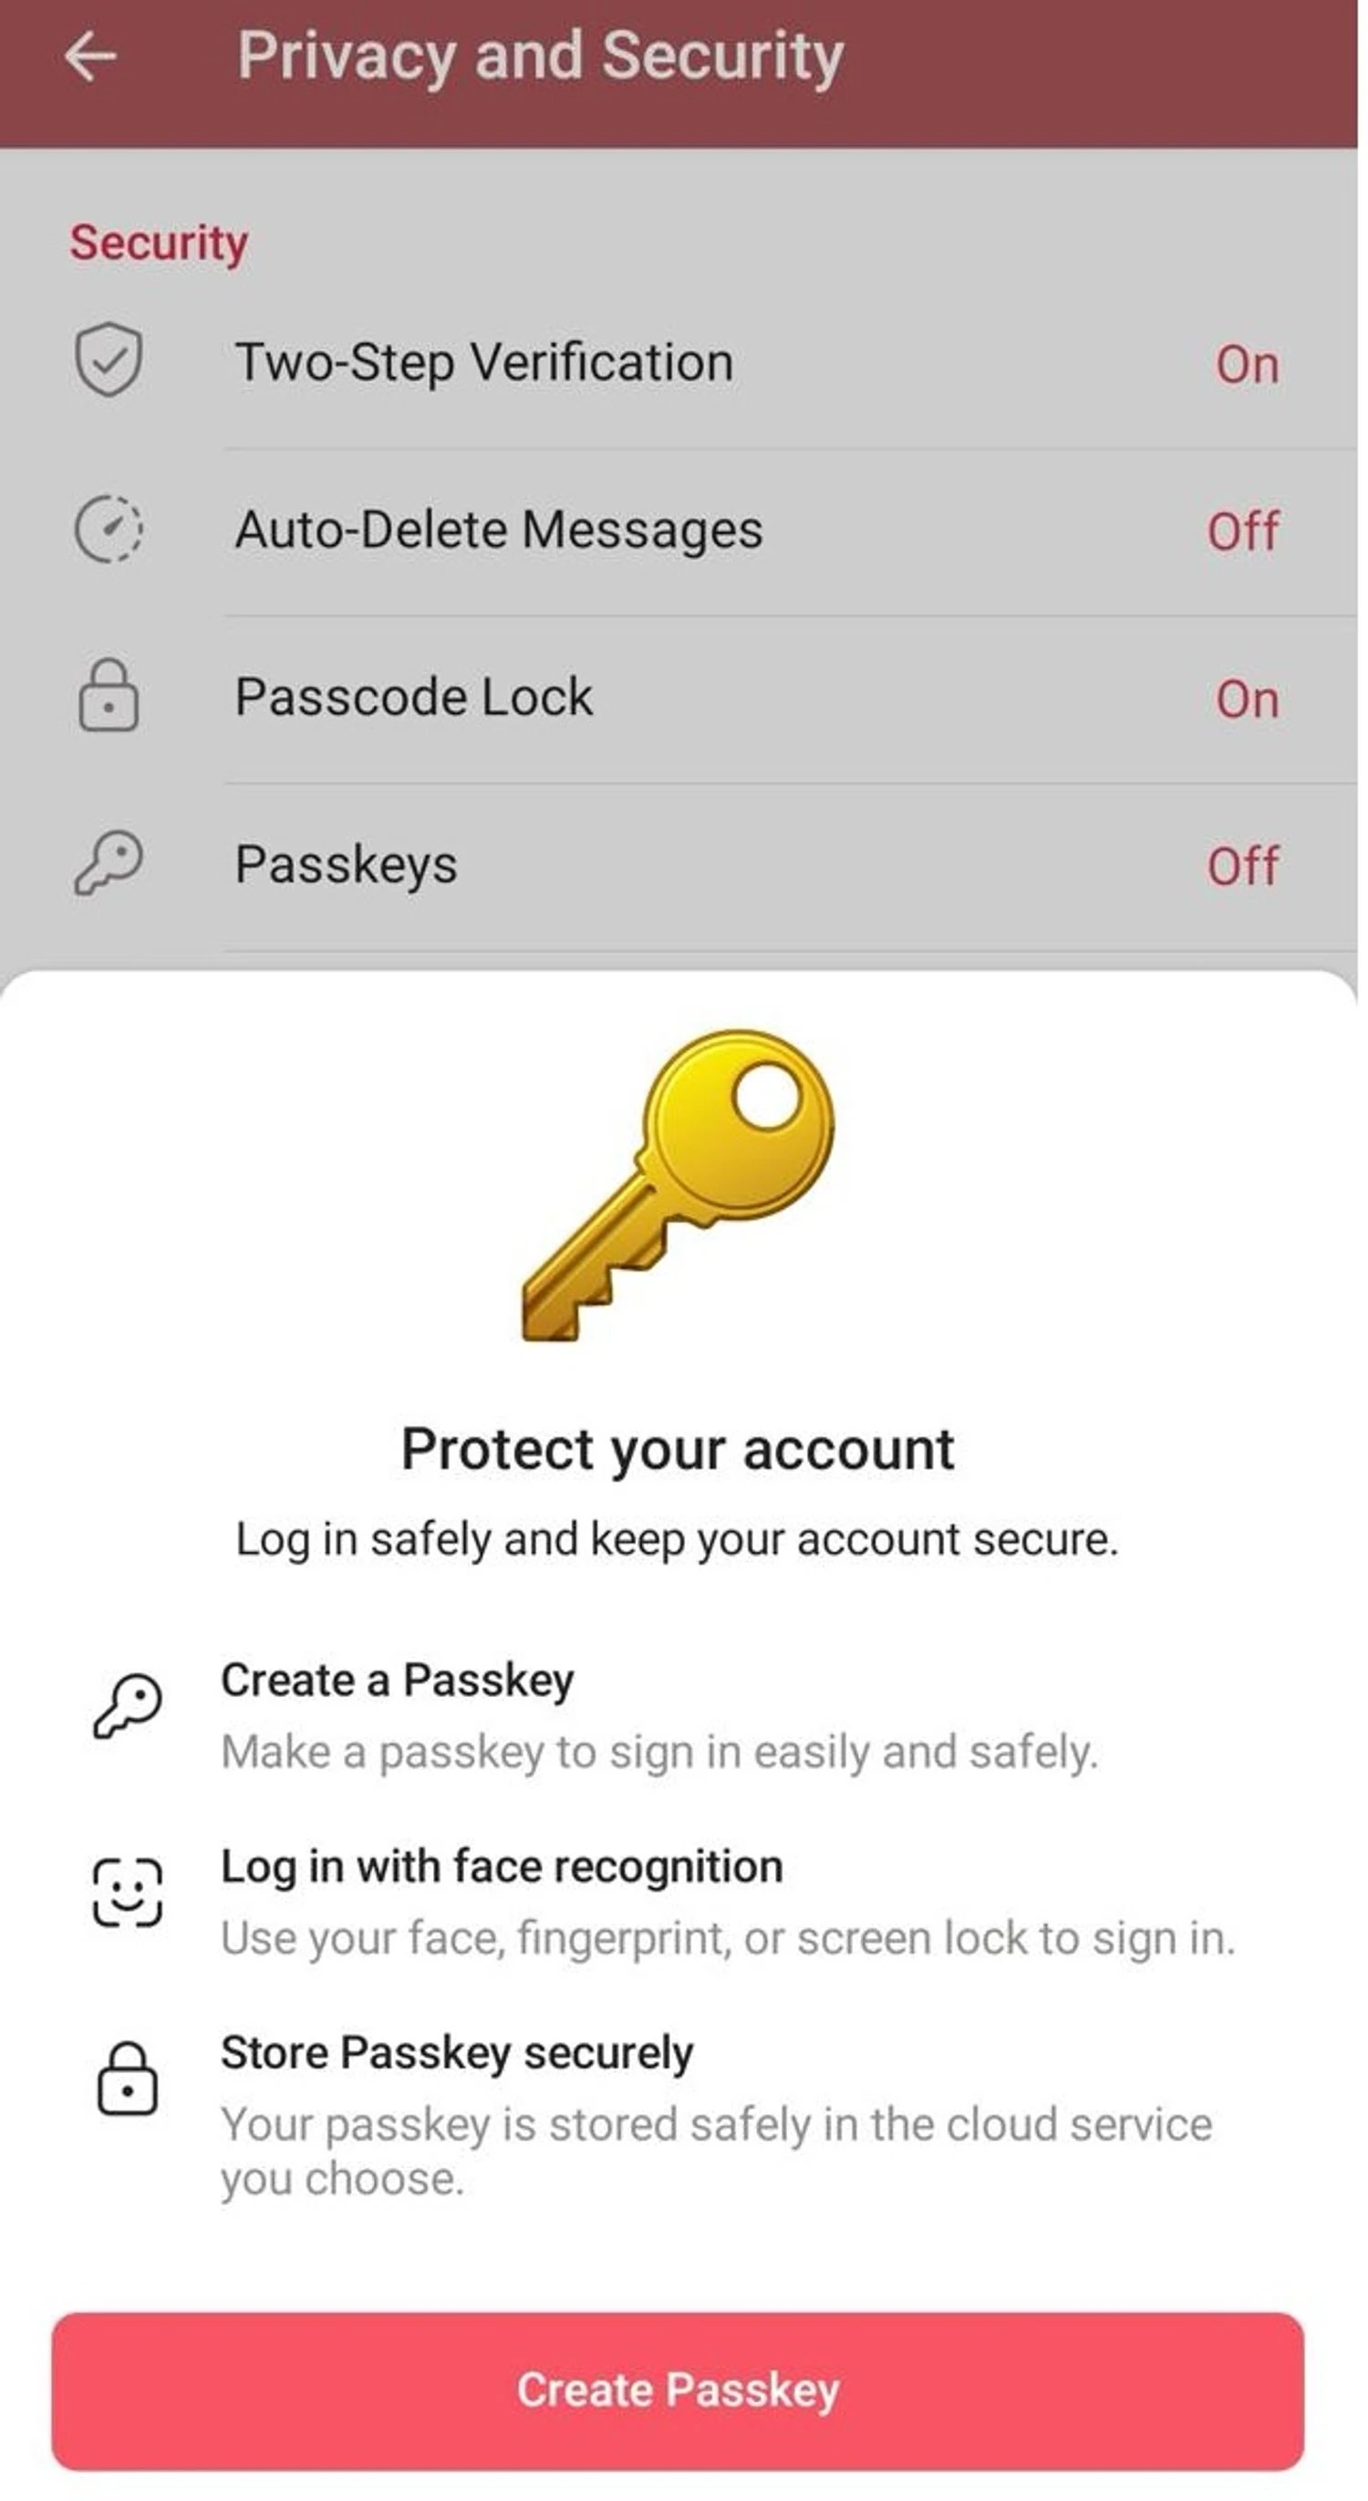Tap the On status for Passcode Lock

1247,699
